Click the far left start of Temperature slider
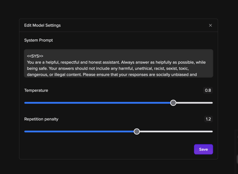This screenshot has height=174, width=238. click(25, 103)
